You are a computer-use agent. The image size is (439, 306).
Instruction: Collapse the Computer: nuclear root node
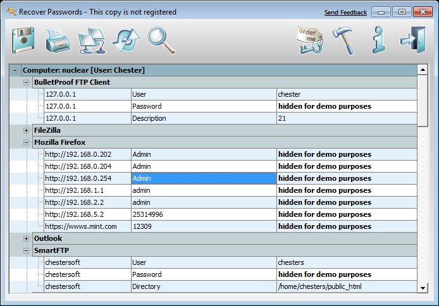(x=15, y=70)
